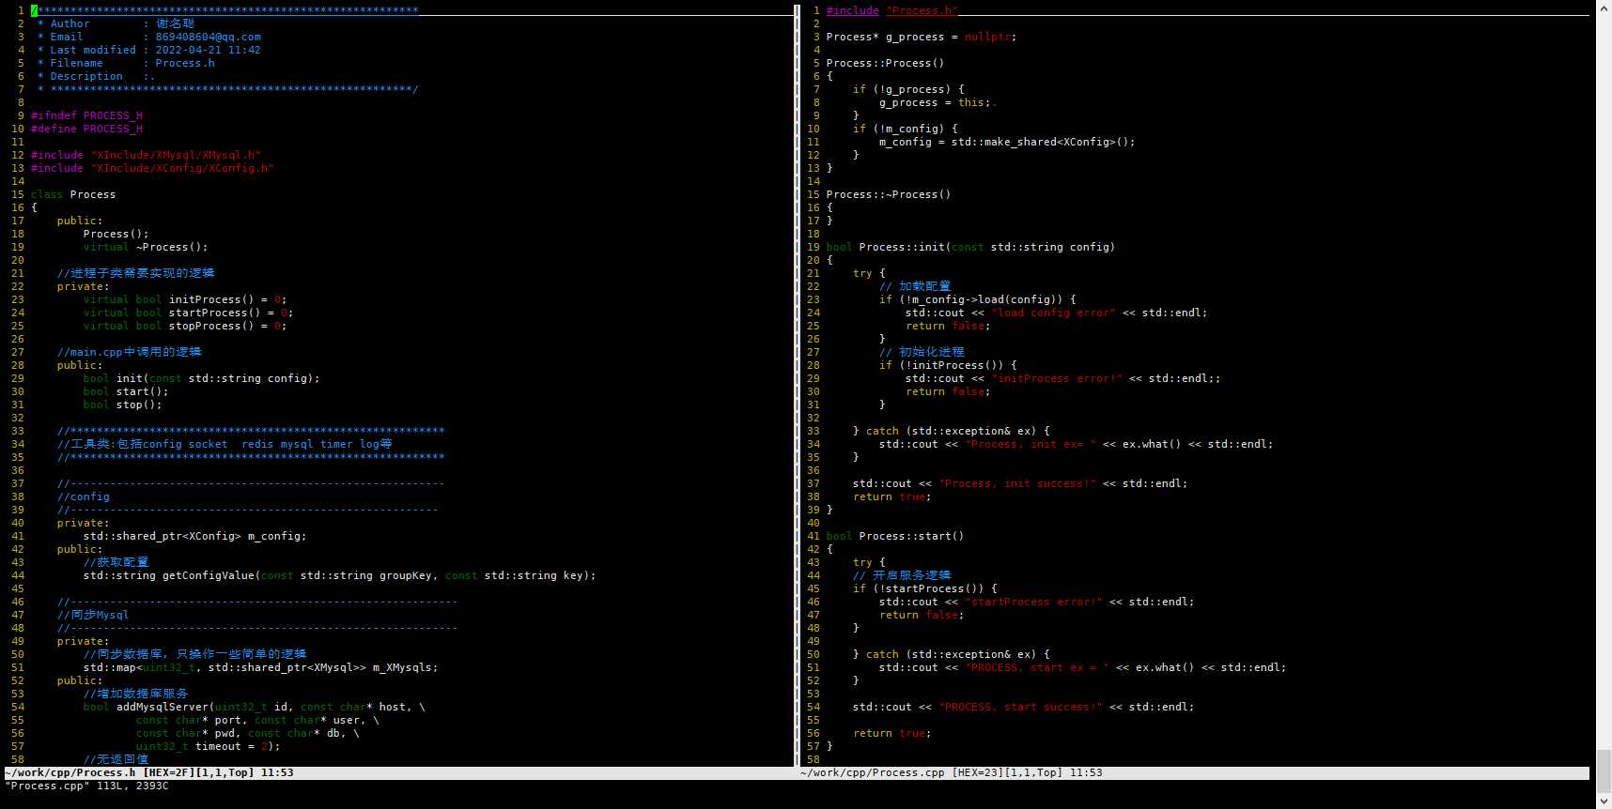The image size is (1612, 809).
Task: Click the scrollbar up arrow at top right
Action: point(1604,8)
